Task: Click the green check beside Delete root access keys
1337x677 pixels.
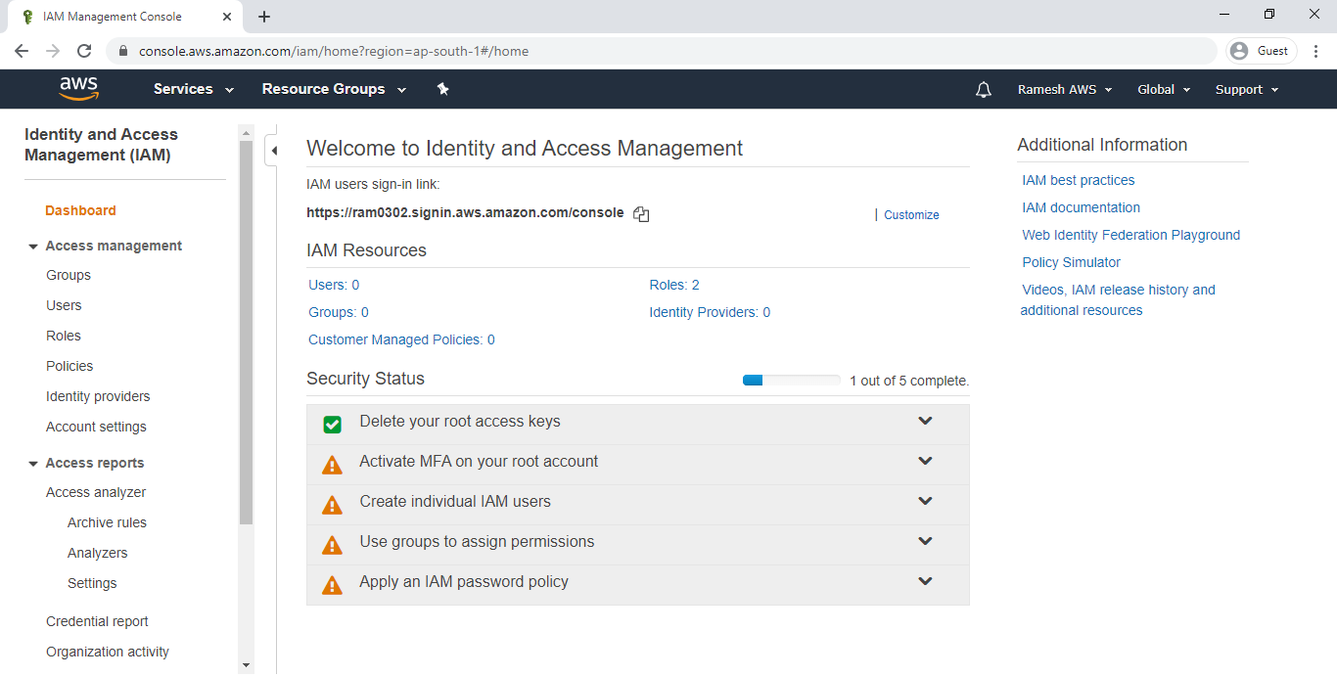Action: coord(333,425)
